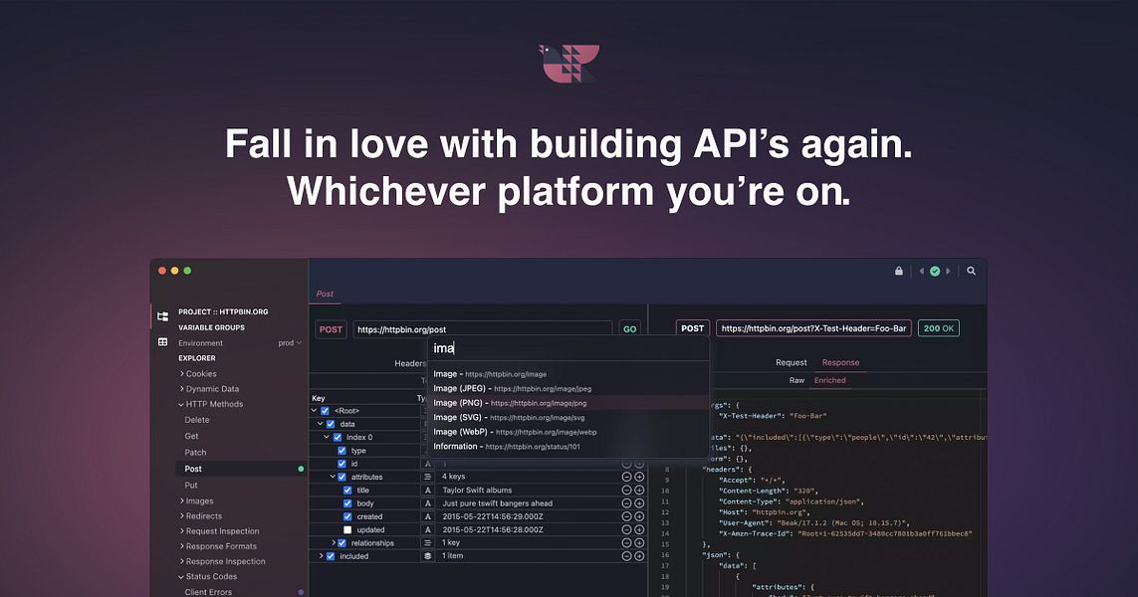Choose the Information status/101 suggestion

pos(568,446)
